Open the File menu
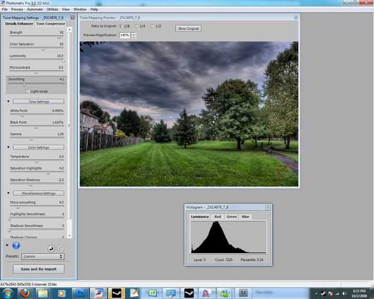This screenshot has width=374, height=299. point(5,9)
